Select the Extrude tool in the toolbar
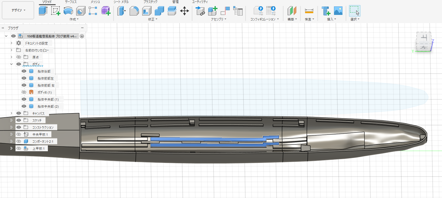 click(43, 11)
